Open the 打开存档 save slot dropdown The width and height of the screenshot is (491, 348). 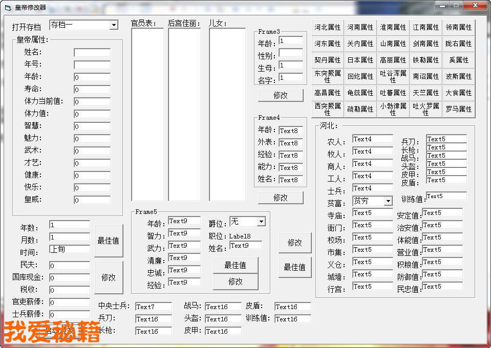[114, 25]
